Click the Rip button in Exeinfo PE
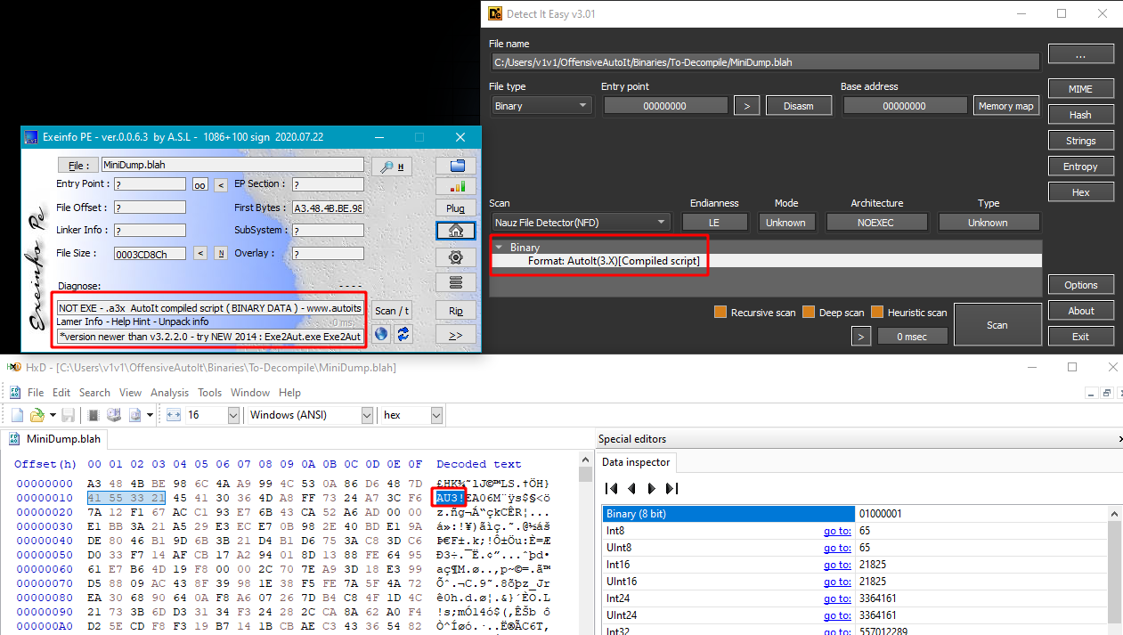Image resolution: width=1123 pixels, height=635 pixels. tap(456, 310)
